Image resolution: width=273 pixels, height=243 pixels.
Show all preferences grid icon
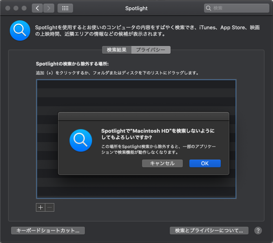tap(65, 8)
